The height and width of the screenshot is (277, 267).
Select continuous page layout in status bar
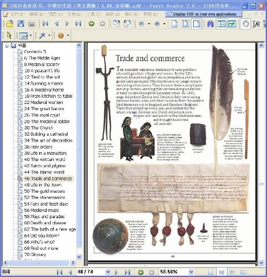(221, 272)
